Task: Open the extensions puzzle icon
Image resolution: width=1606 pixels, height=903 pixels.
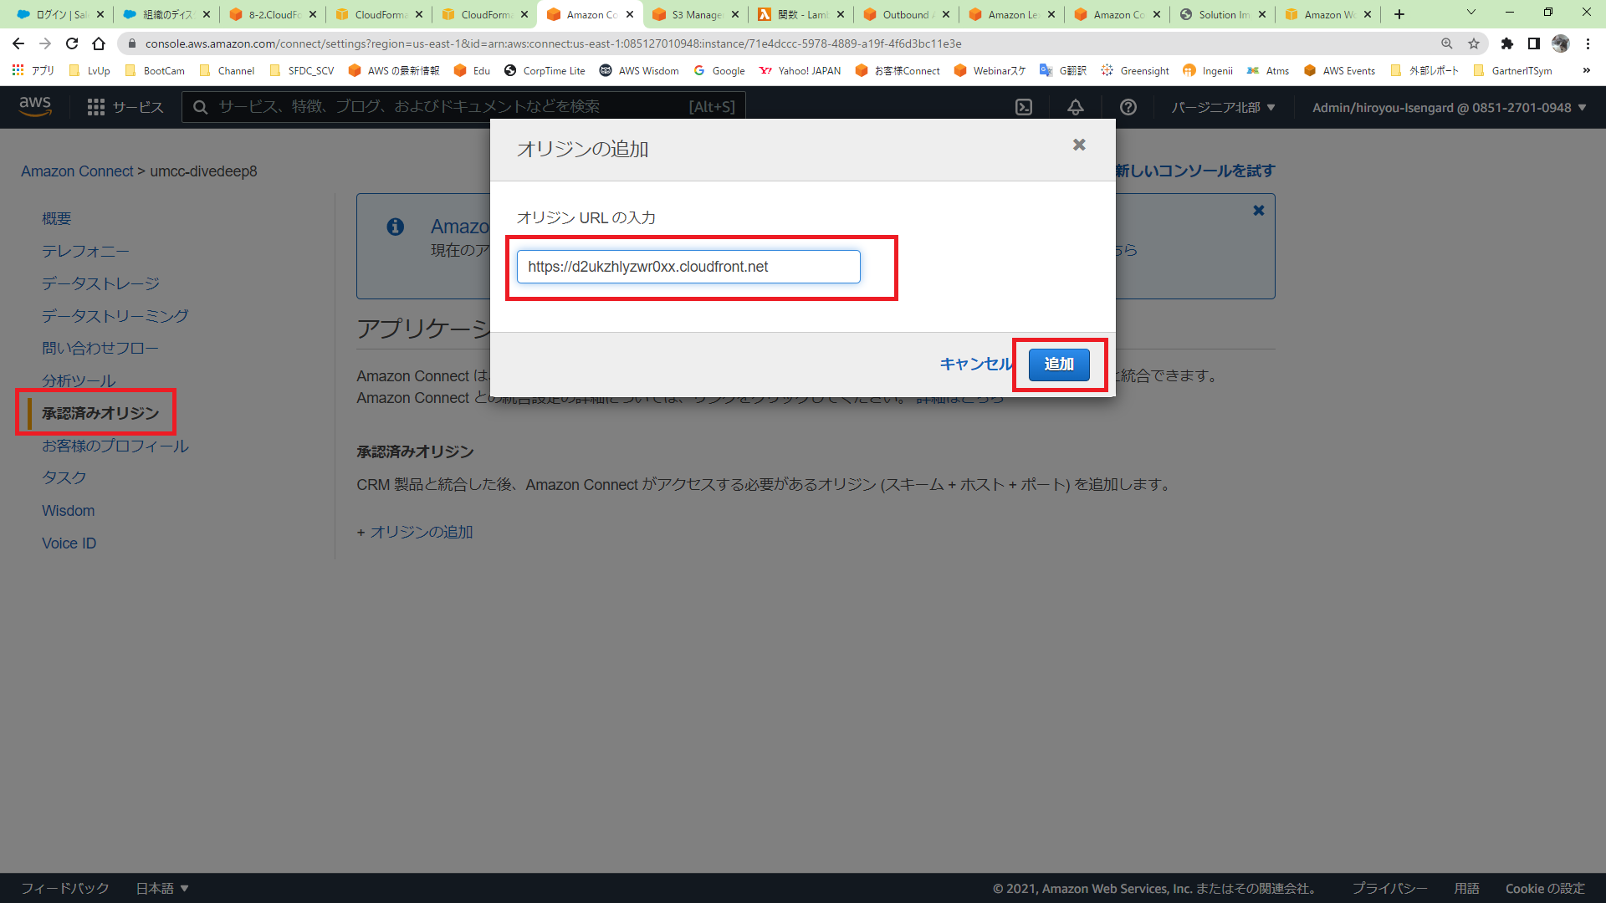Action: pyautogui.click(x=1507, y=43)
